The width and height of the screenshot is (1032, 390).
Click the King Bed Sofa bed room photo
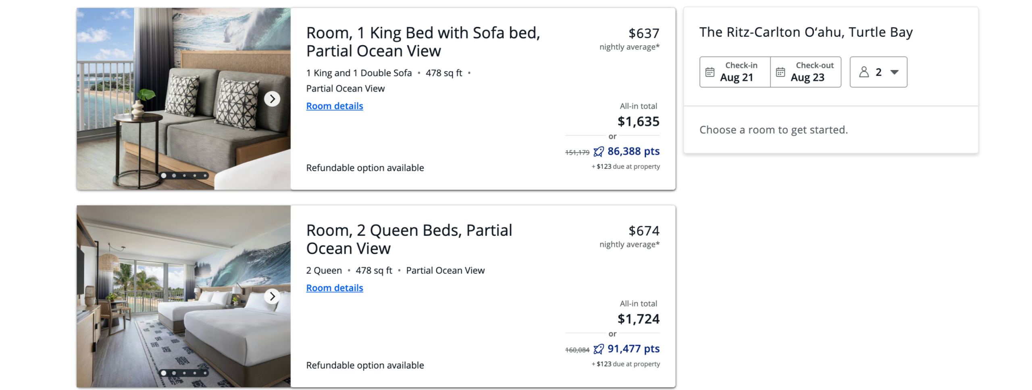(x=183, y=99)
